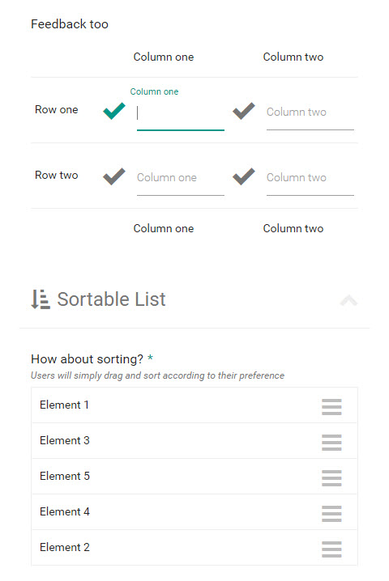
Task: Collapse the Sortable List section chevron
Action: coord(348,300)
